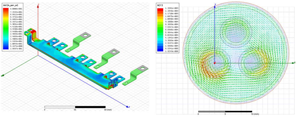
Task: Click the Y axis label in field plot
Action: tap(215, 4)
